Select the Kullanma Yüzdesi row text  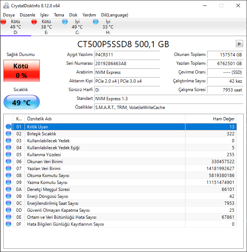pyautogui.click(x=44, y=155)
